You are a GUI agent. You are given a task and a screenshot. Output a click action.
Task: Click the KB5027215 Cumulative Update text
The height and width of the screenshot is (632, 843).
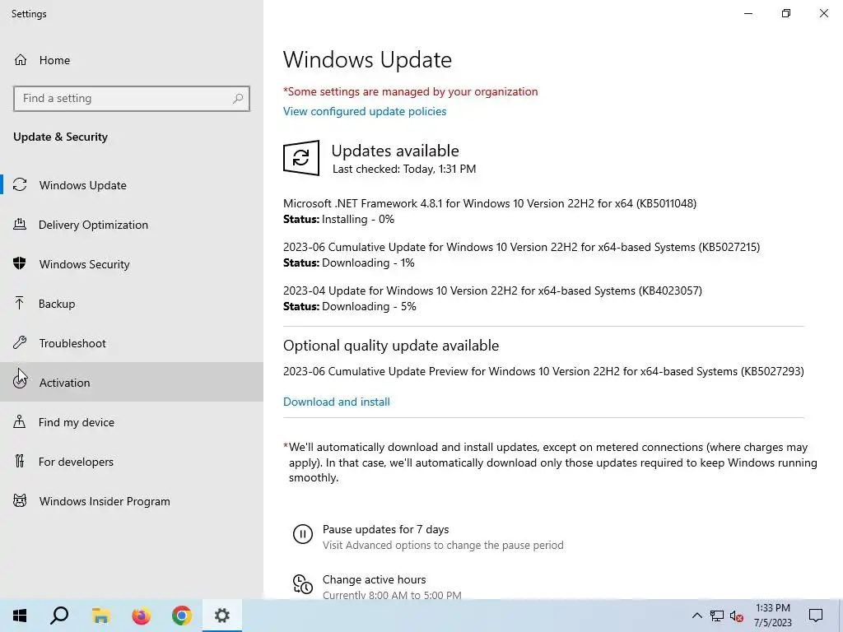[x=521, y=247]
